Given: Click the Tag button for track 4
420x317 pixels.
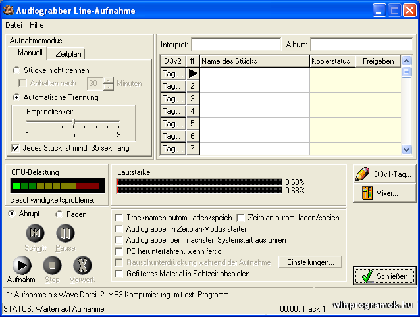Looking at the screenshot, I should click(172, 111).
